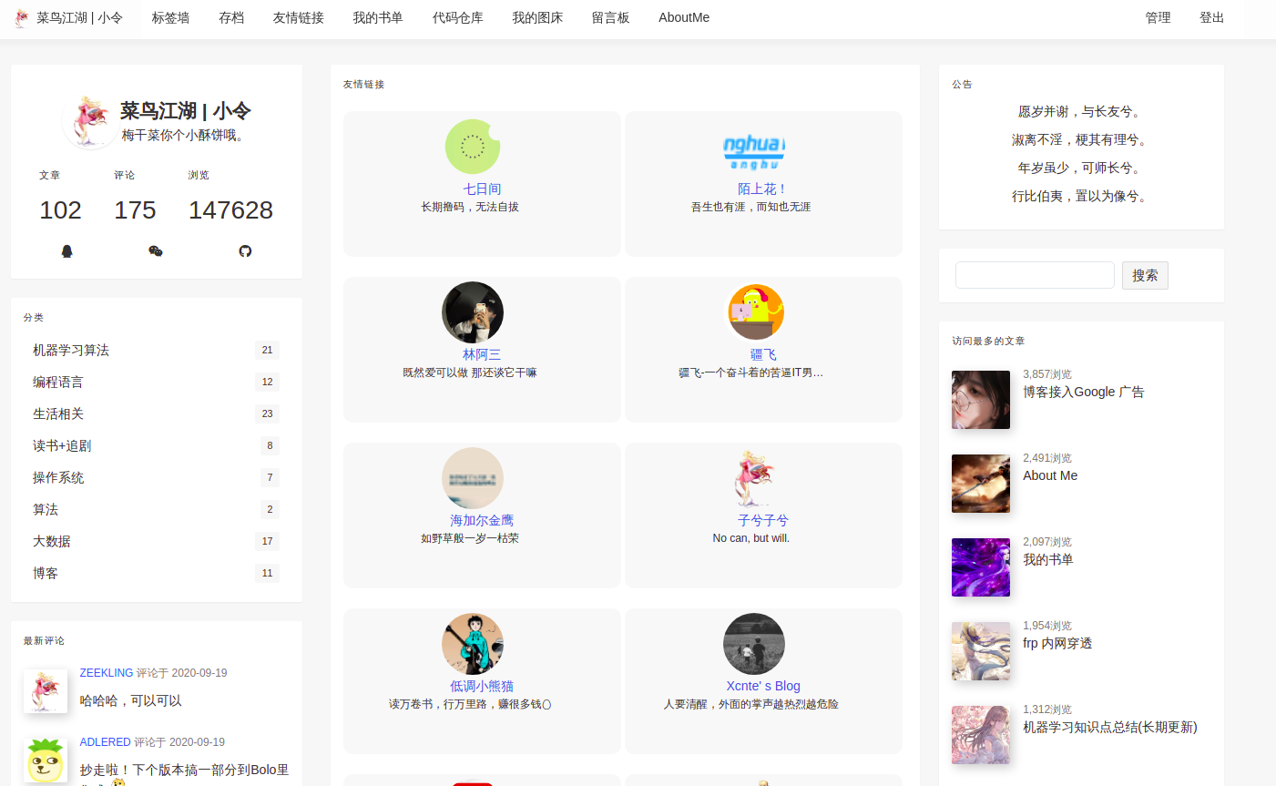The image size is (1276, 786).
Task: Click the 七日间 green avatar
Action: tap(473, 147)
